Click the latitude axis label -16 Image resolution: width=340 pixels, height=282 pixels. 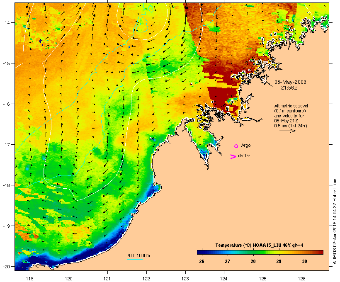(6, 104)
